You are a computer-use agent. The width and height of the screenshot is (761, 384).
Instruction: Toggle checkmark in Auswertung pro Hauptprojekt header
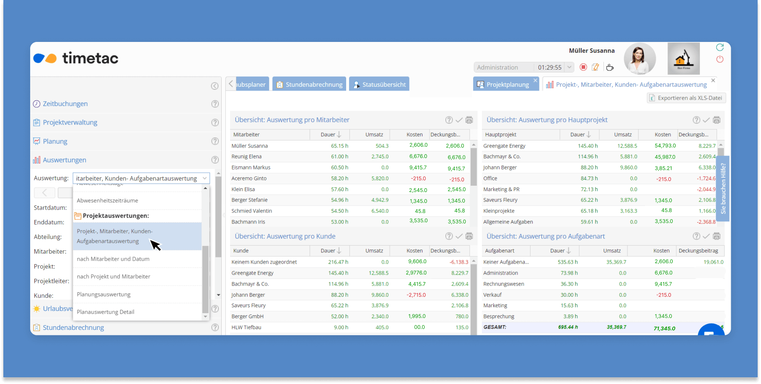click(x=706, y=120)
